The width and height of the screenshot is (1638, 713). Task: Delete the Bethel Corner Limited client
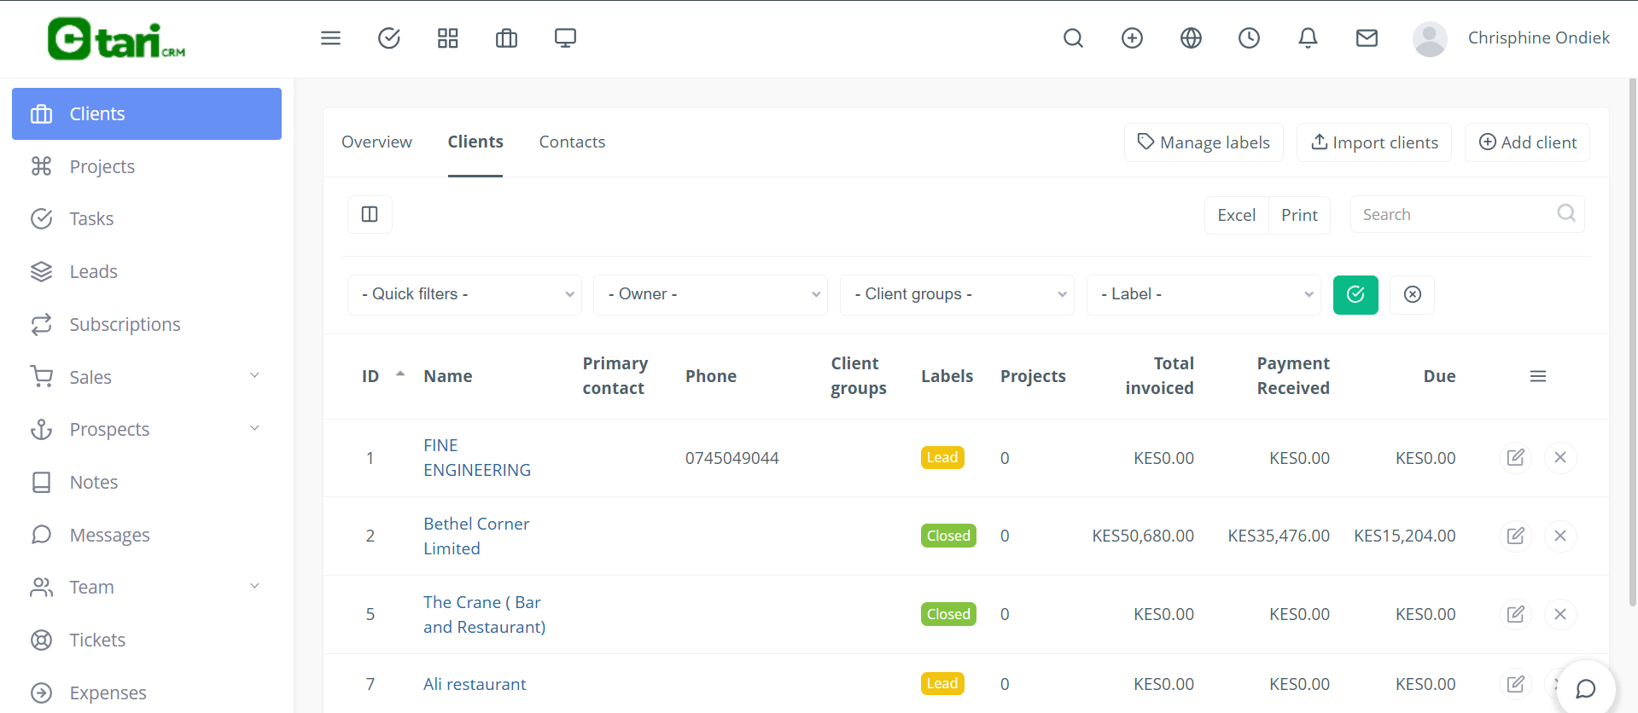click(1560, 536)
